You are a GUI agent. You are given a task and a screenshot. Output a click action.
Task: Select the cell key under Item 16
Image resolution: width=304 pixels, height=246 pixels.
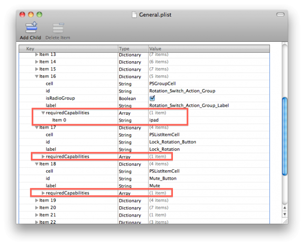(x=49, y=83)
